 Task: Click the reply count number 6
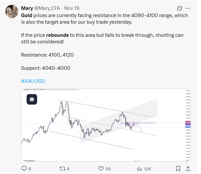click(30, 168)
